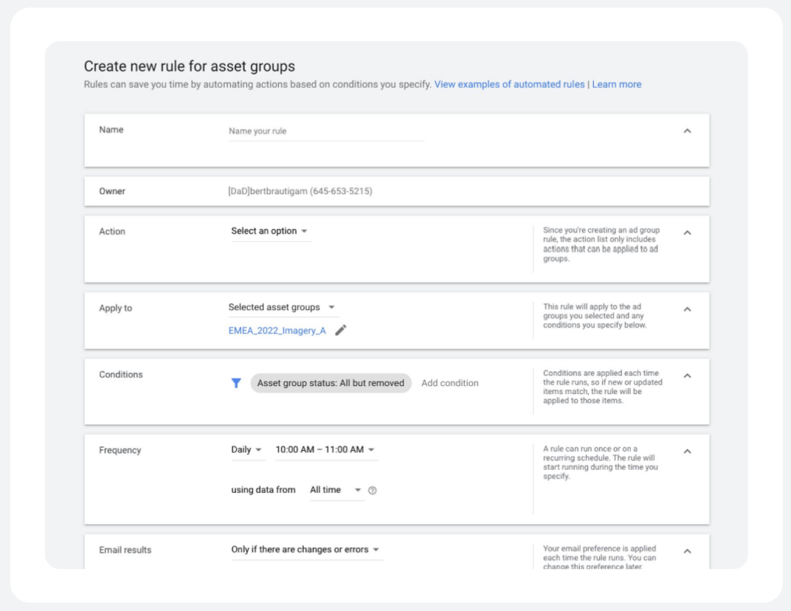Open the 10:00 AM – 11:00 AM time dropdown
791x611 pixels.
[x=325, y=450]
